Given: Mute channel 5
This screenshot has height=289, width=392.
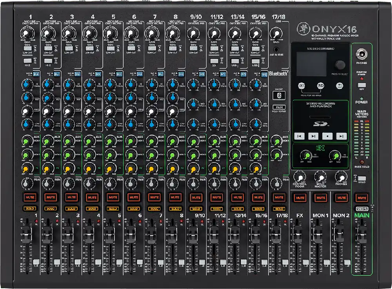Looking at the screenshot, I should tap(113, 197).
